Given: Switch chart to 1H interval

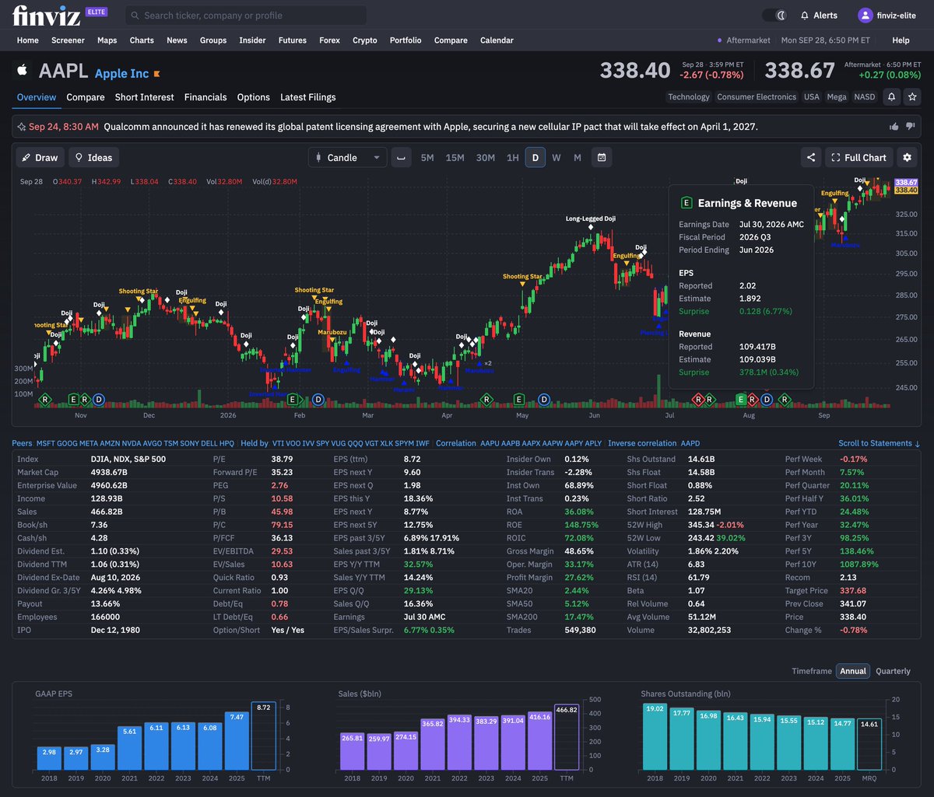Looking at the screenshot, I should (x=512, y=157).
